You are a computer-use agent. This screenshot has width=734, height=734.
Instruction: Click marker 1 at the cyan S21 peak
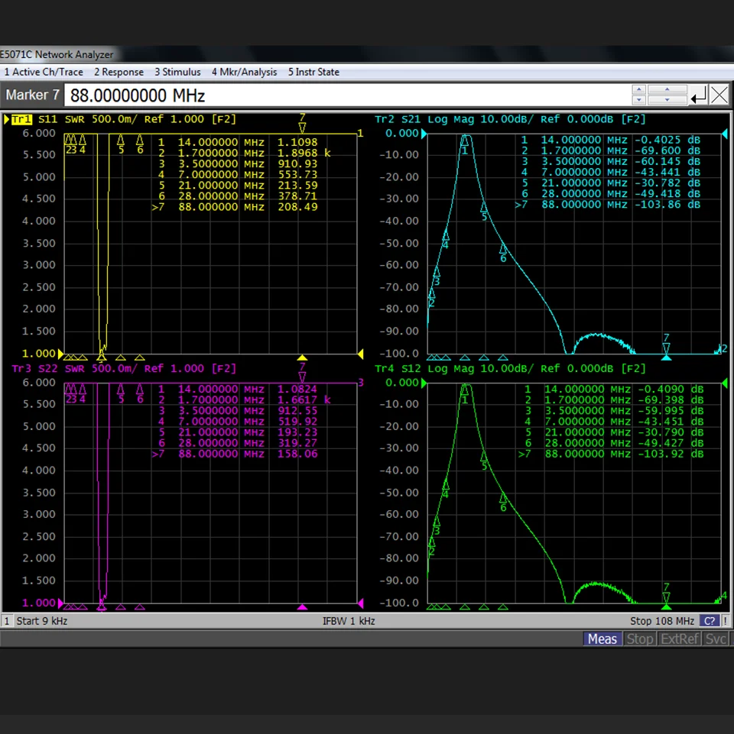tap(465, 144)
